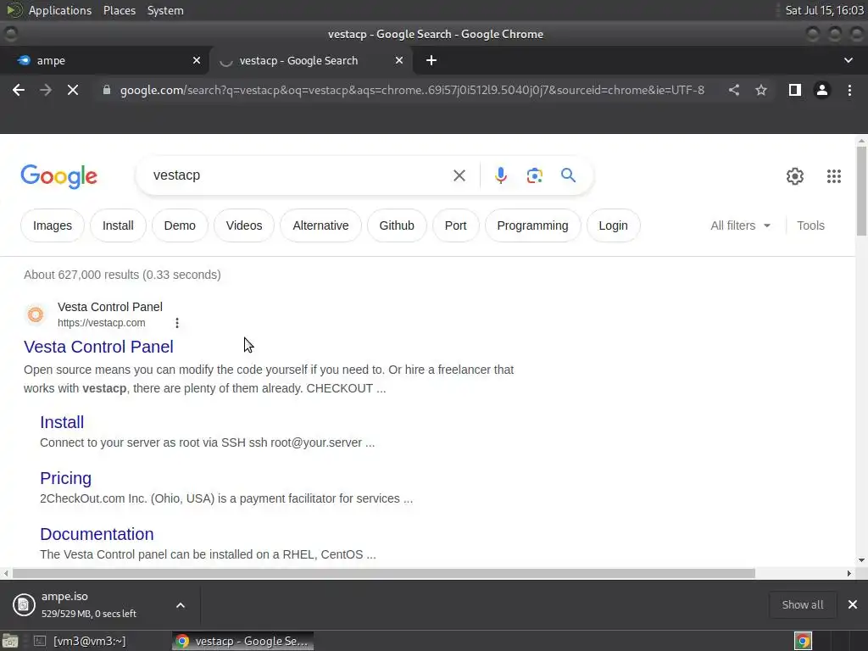Select the Install filter chip
This screenshot has height=651, width=868.
pos(118,225)
